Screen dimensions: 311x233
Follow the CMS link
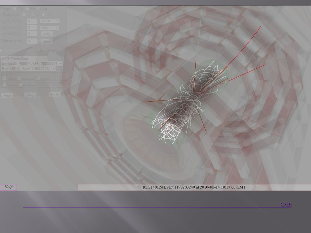[x=286, y=205]
